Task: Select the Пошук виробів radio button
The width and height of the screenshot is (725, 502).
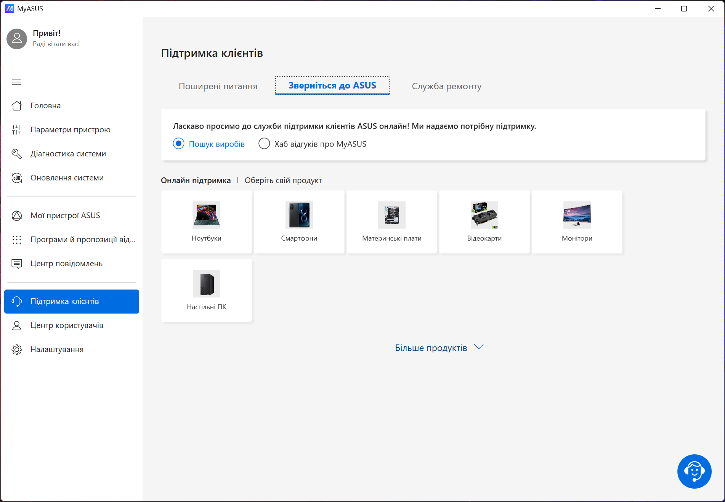Action: pos(178,144)
